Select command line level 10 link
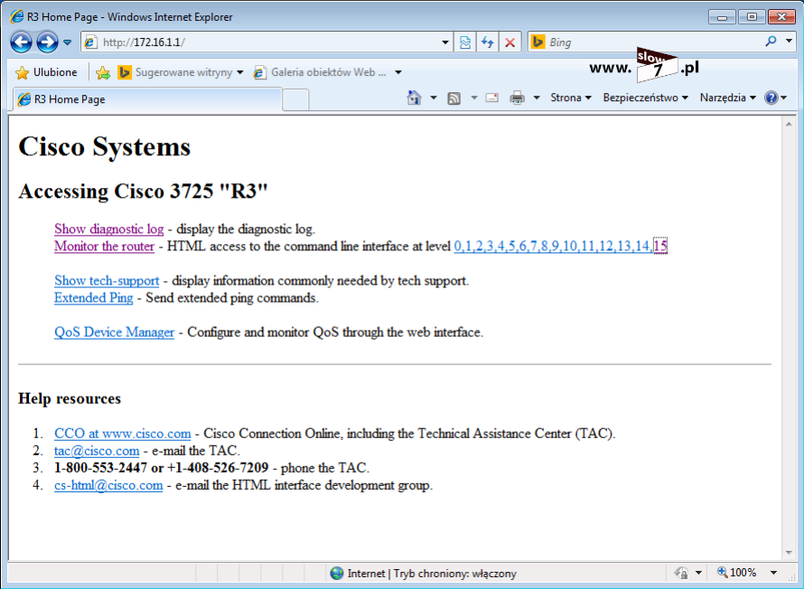 coord(570,246)
